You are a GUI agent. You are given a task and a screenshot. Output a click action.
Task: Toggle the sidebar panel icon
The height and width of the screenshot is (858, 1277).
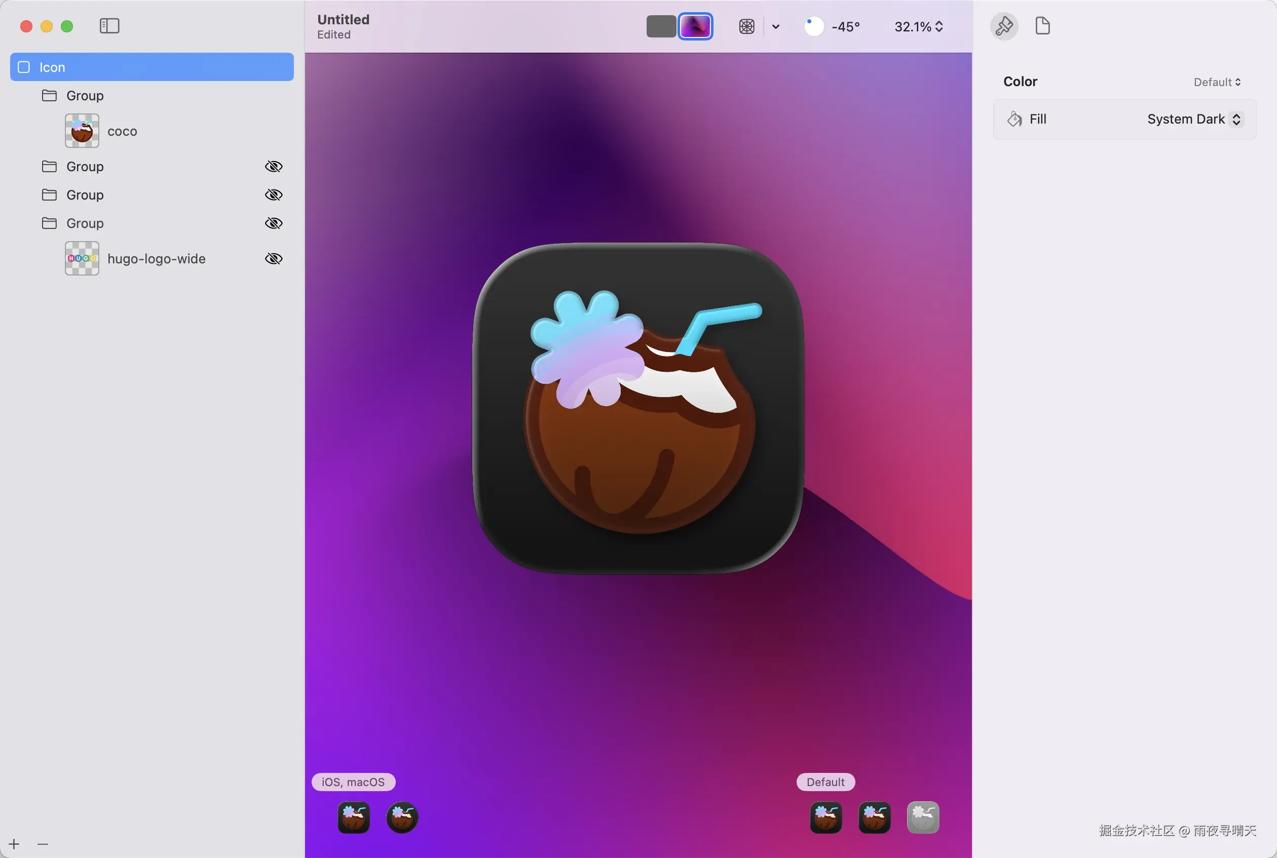point(109,26)
